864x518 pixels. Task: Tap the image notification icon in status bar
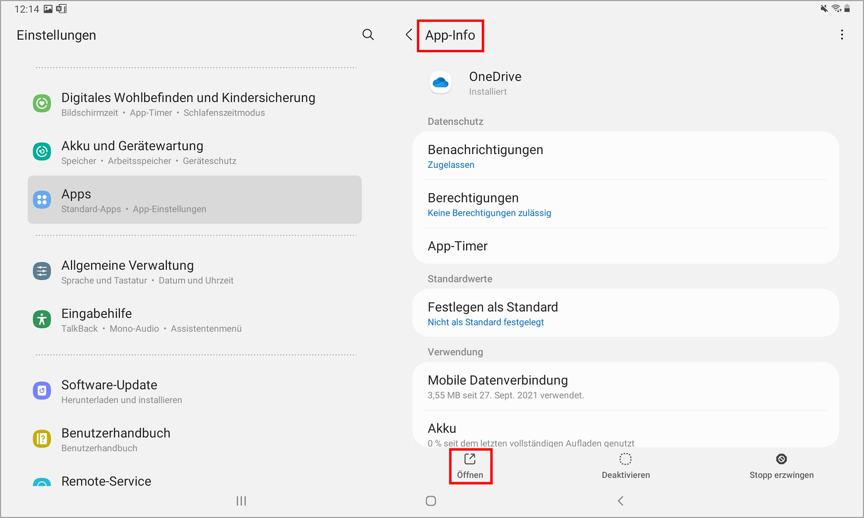[48, 9]
